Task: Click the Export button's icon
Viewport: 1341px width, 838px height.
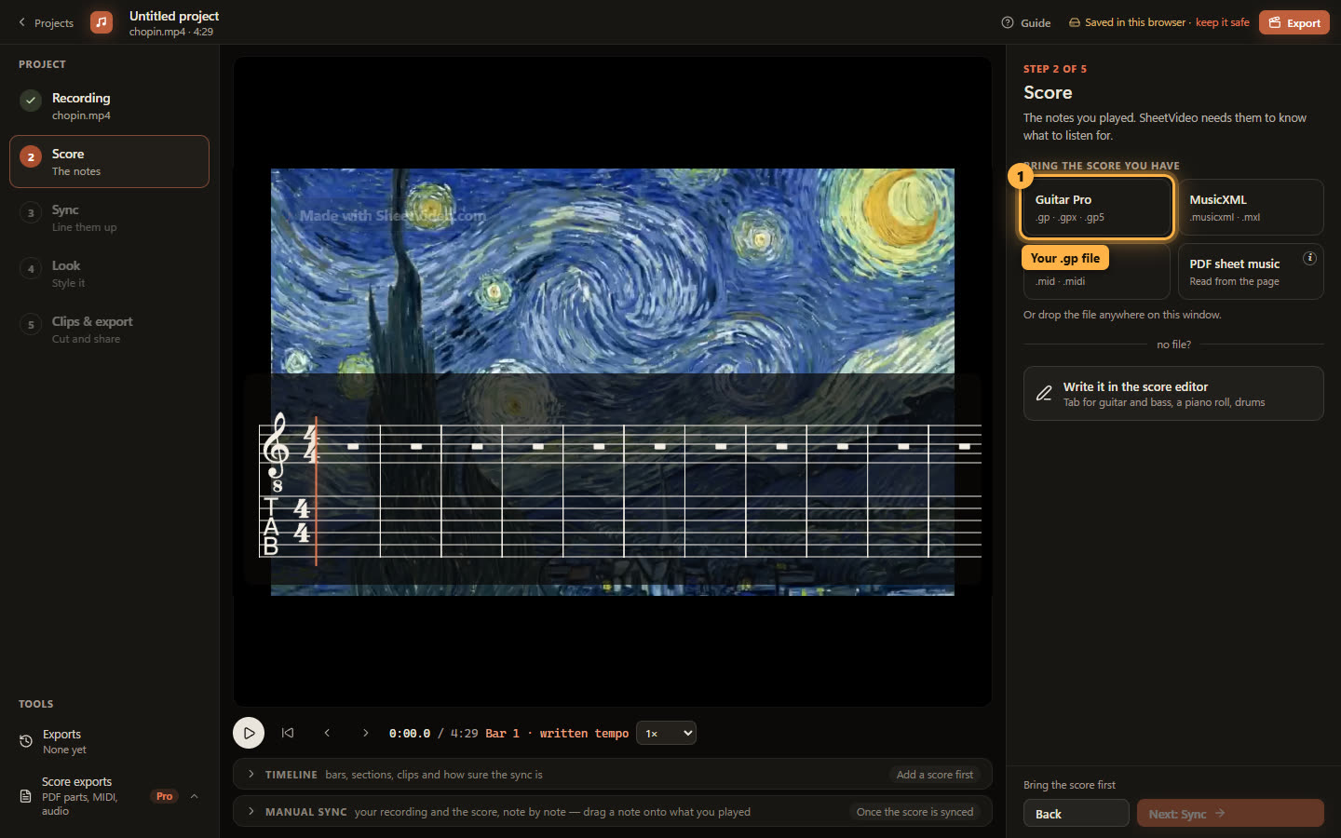Action: tap(1275, 22)
